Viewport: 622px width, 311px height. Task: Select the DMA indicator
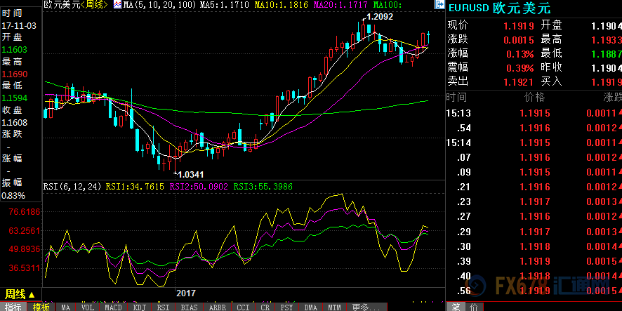pos(310,307)
